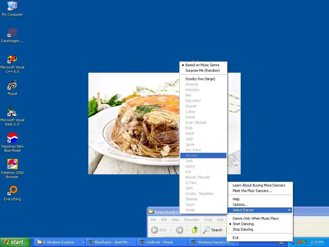Open the View menu in Explorer window

(175, 220)
